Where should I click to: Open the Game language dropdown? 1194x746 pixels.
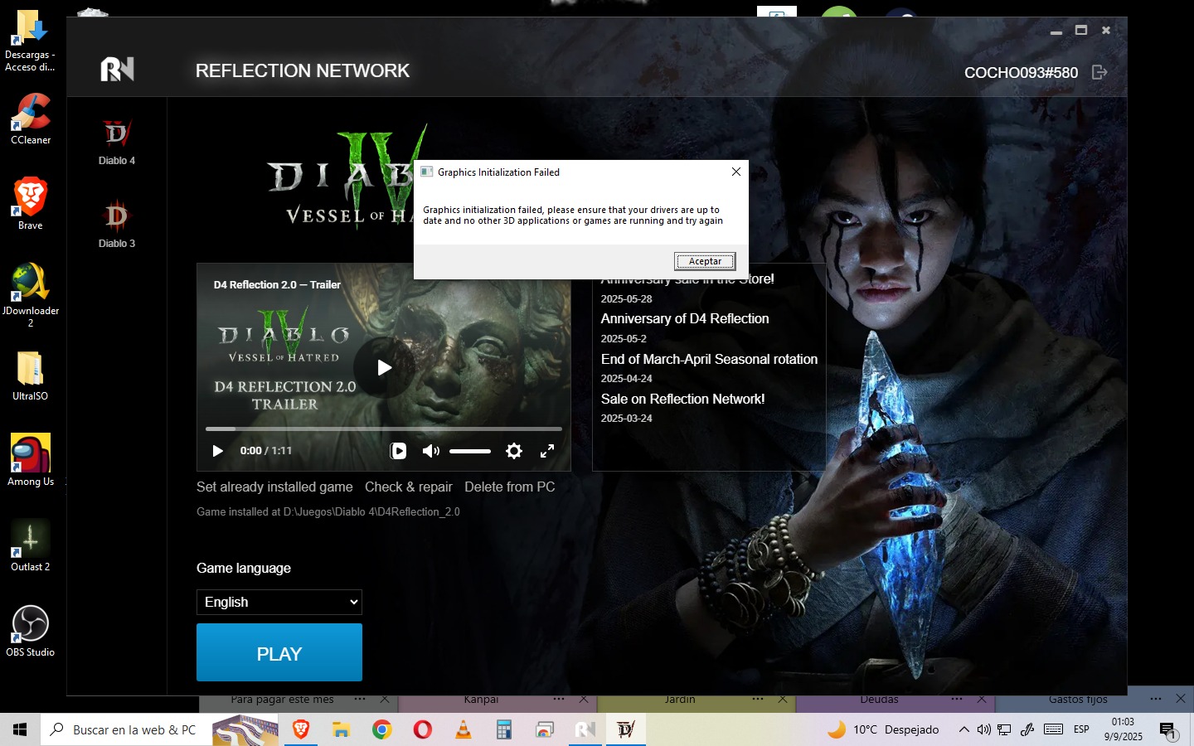click(279, 602)
